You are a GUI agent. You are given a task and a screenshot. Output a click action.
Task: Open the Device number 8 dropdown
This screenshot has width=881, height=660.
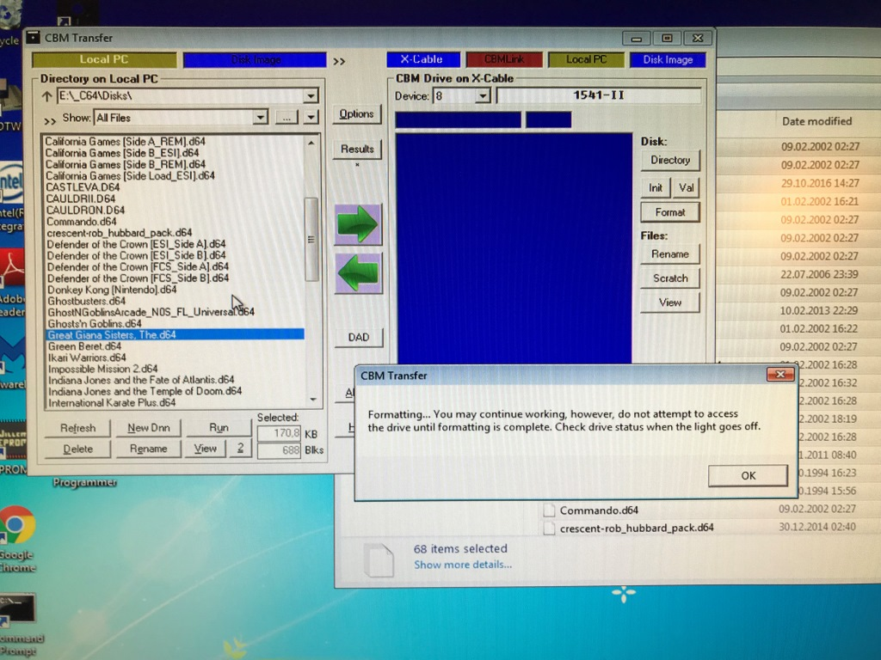(x=482, y=96)
